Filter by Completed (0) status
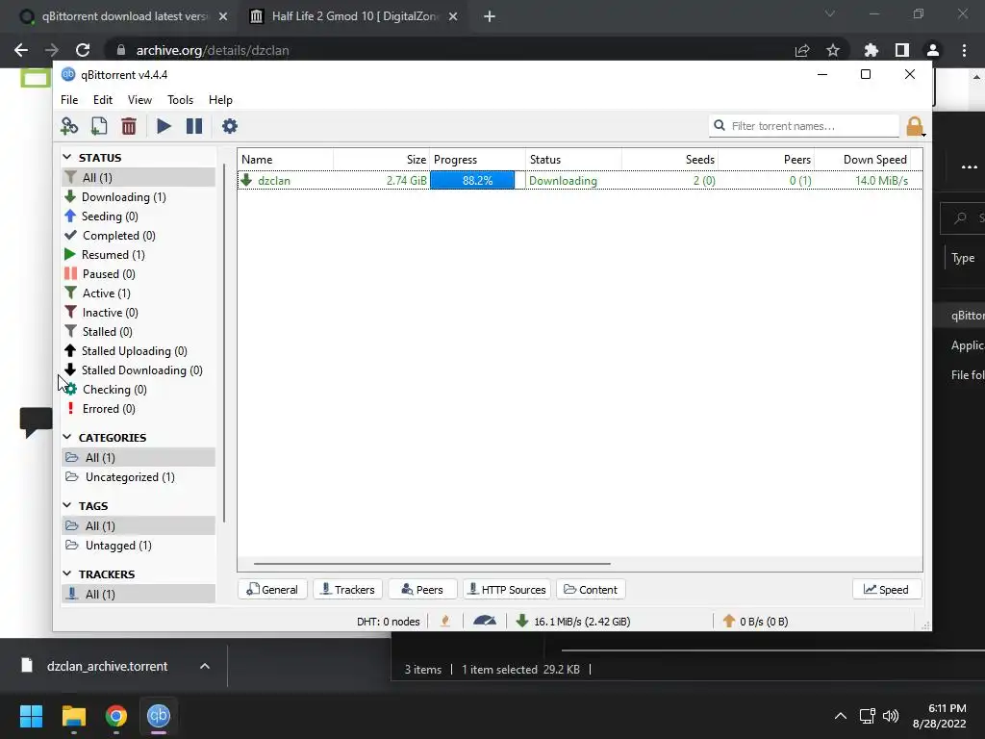The height and width of the screenshot is (739, 985). [118, 236]
